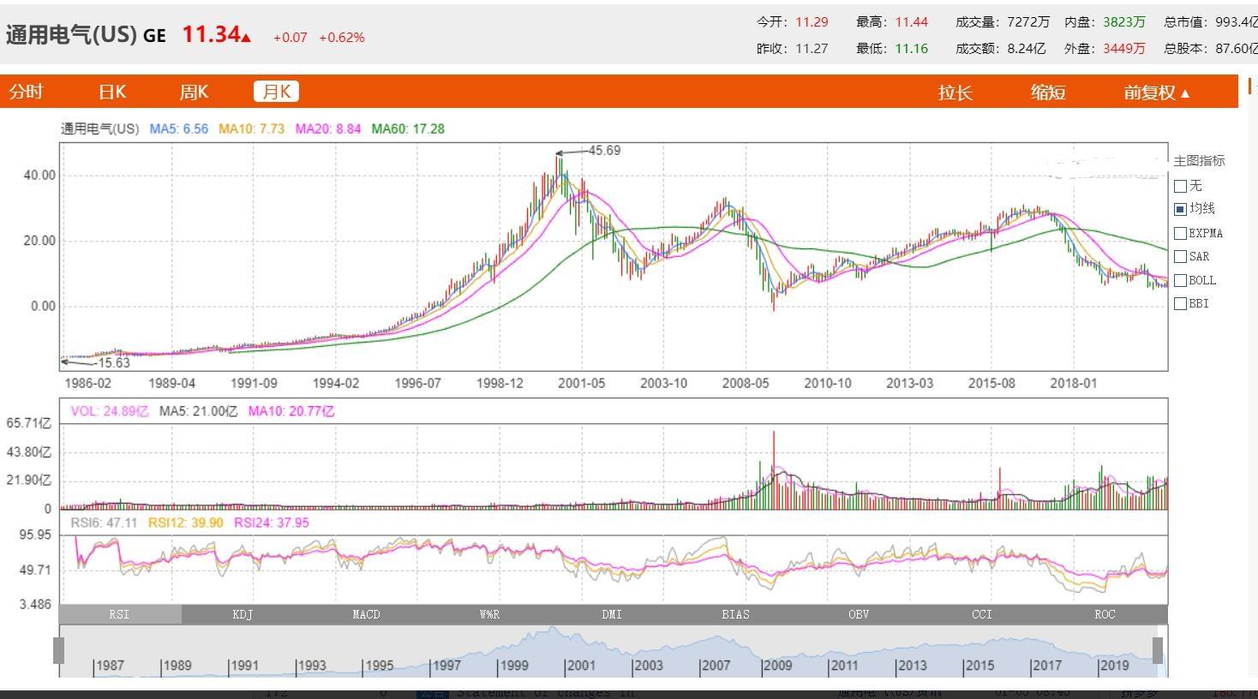Toggle the 均线 moving average checkbox

[x=1180, y=209]
